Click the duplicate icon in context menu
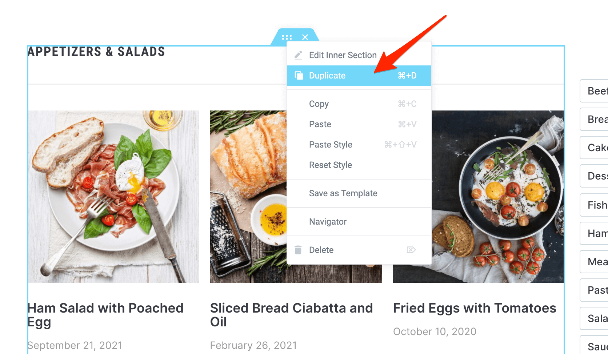This screenshot has width=608, height=354. pos(299,76)
